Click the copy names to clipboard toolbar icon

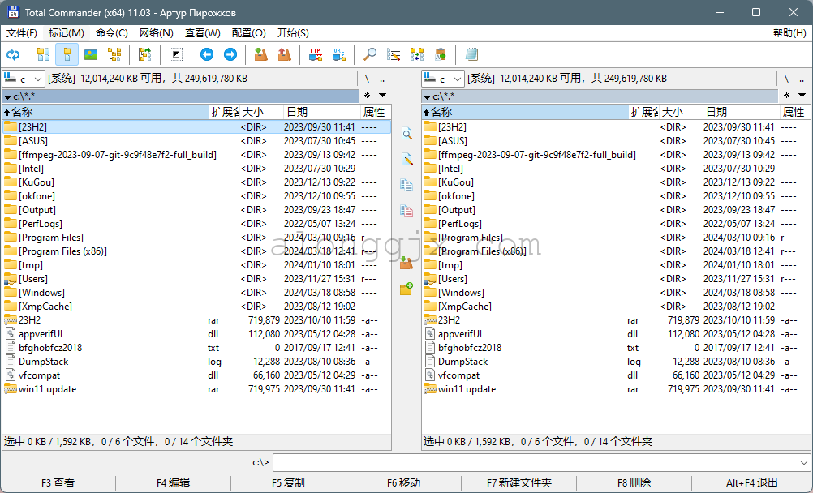tap(441, 54)
